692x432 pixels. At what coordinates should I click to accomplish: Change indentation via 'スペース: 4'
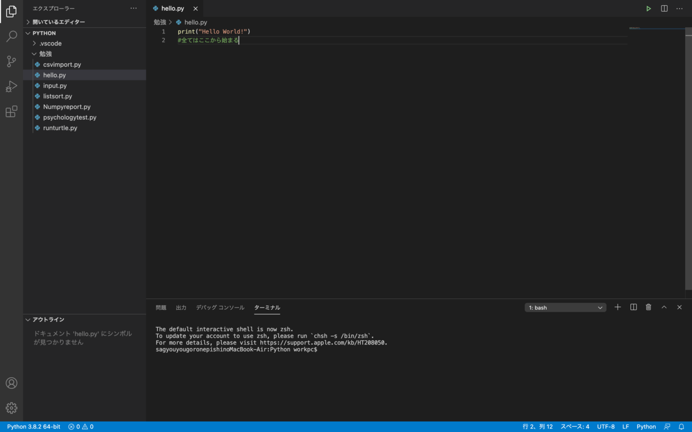pyautogui.click(x=575, y=427)
